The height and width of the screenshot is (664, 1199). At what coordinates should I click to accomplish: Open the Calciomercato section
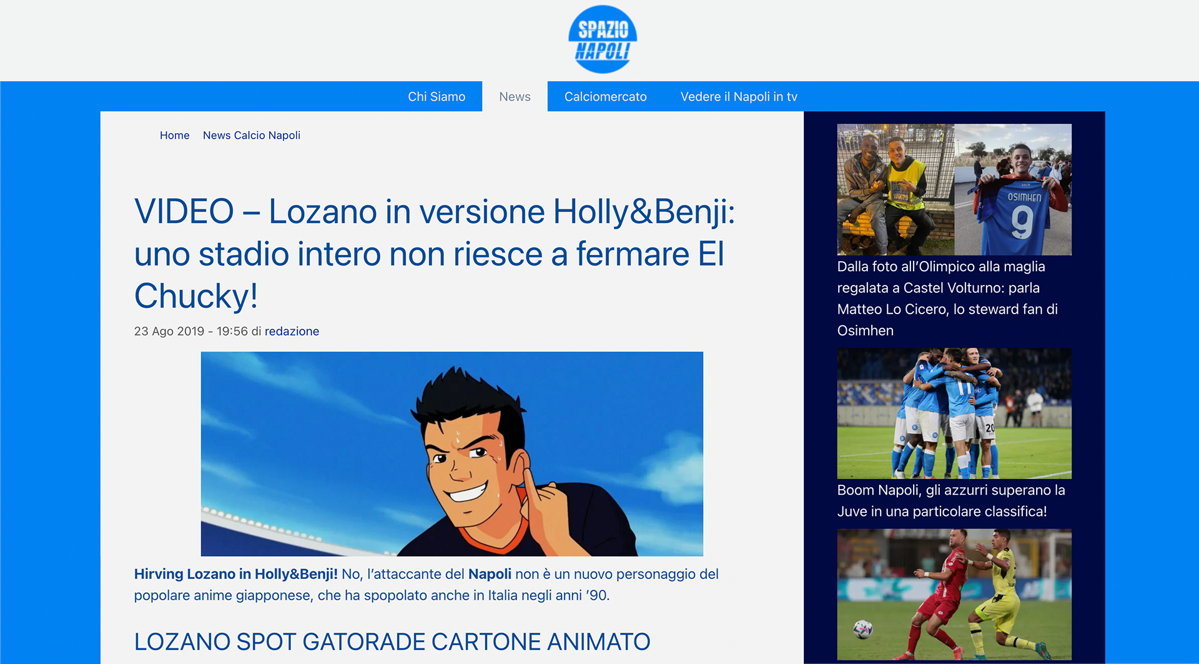pos(605,97)
